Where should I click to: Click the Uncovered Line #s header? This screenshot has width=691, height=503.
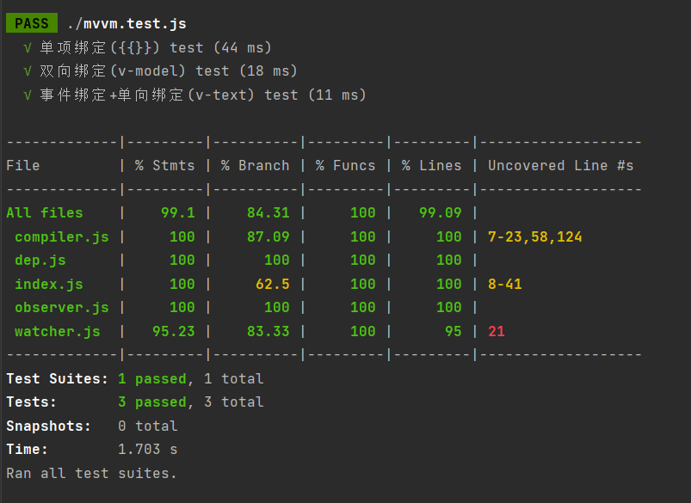pyautogui.click(x=560, y=166)
